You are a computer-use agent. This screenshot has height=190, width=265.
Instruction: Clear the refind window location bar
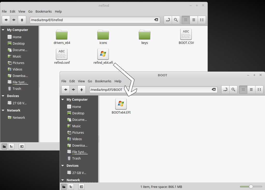point(156,20)
